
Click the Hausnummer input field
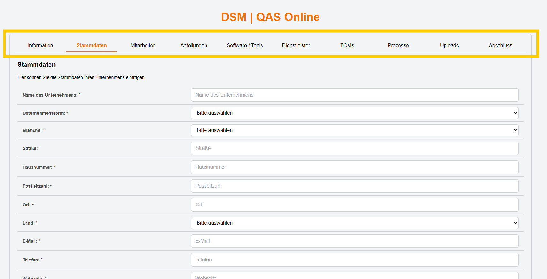(355, 167)
